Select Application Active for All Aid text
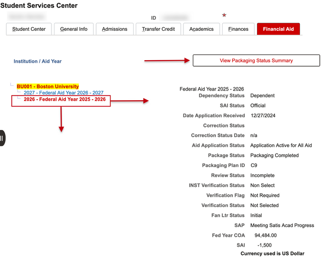 point(281,145)
